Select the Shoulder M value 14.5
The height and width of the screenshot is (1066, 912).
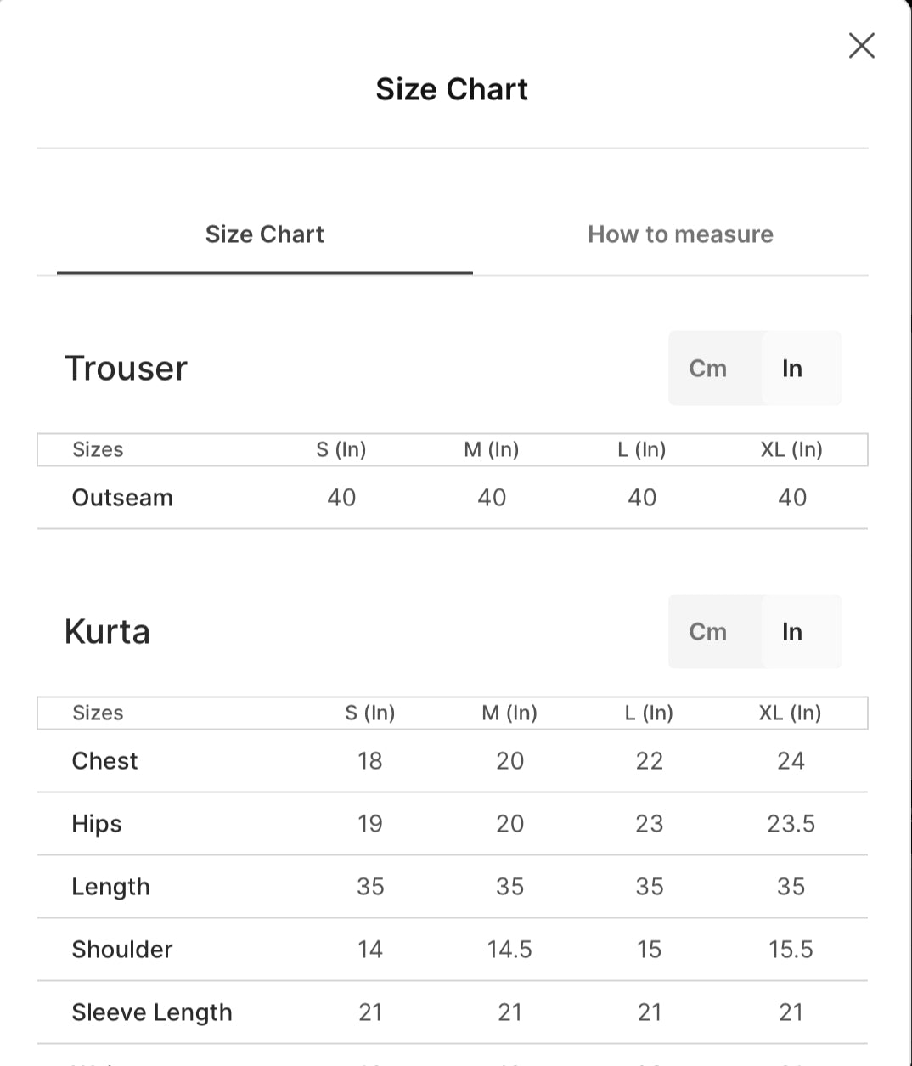coord(509,950)
